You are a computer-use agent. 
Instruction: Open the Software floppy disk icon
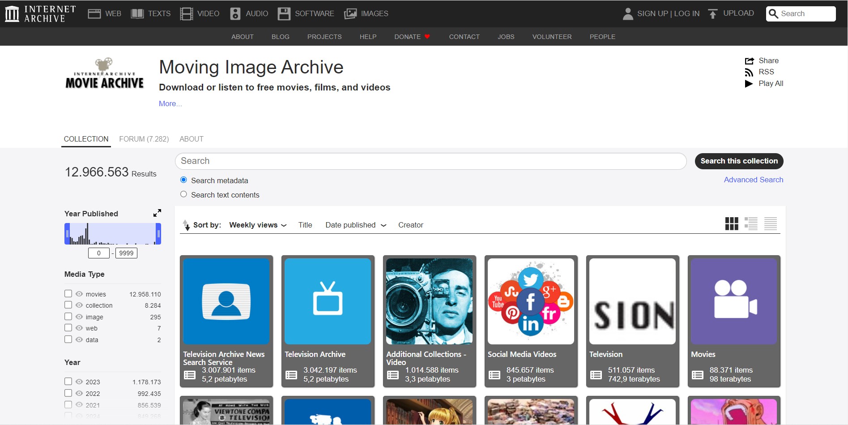284,14
